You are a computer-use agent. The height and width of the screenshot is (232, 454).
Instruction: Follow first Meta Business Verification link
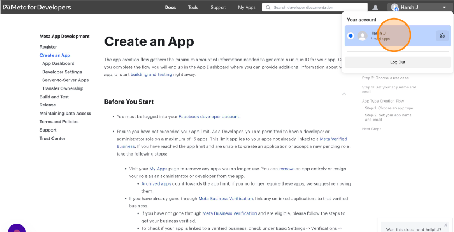[225, 199]
